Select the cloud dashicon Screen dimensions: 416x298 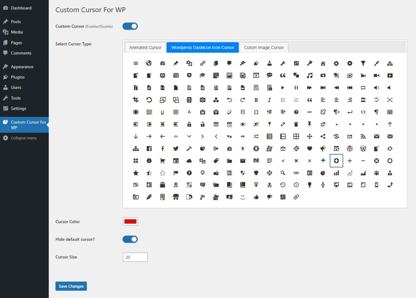[189, 161]
